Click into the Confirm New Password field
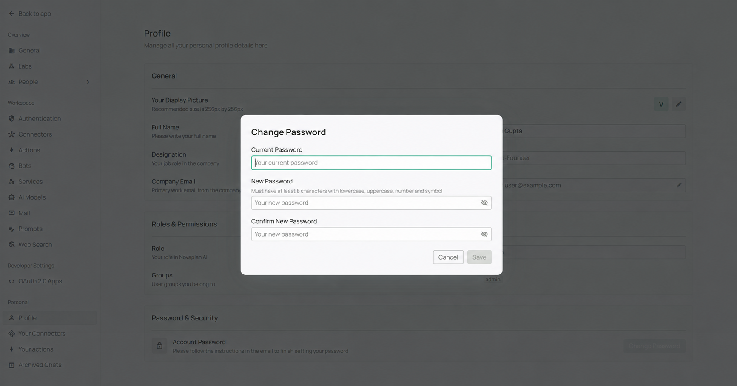Screen dimensions: 737x386 371,234
